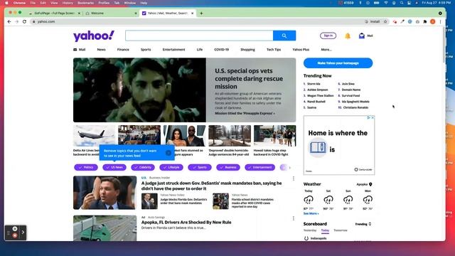Screen dimensions: 455x256
Task: Click the yahoo.com address bar
Action: click(198, 21)
